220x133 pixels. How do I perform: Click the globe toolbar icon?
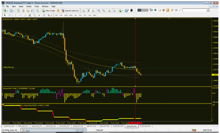tap(155, 10)
